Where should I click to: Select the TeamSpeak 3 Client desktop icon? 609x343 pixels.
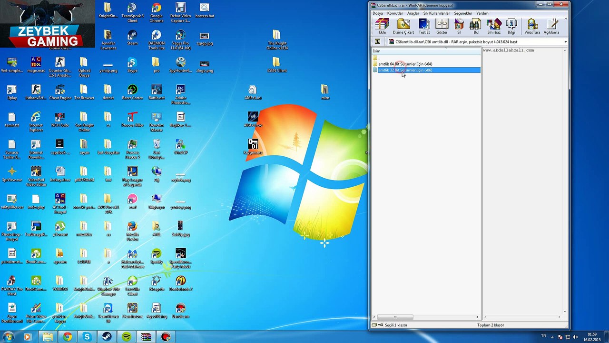coord(132,13)
